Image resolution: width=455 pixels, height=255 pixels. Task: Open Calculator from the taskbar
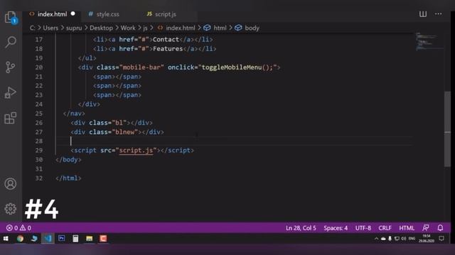click(75, 239)
